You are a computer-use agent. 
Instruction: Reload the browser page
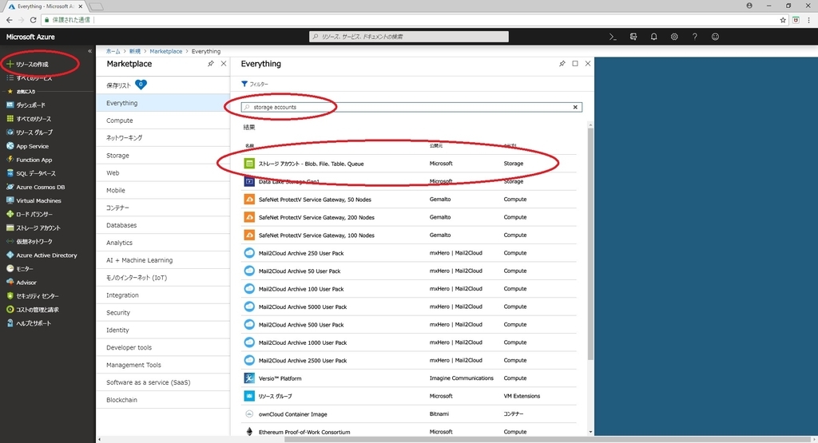(33, 20)
